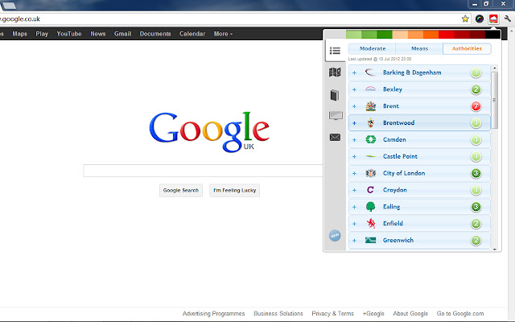The image size is (515, 322).
Task: Switch to the Moderate tab
Action: (372, 48)
